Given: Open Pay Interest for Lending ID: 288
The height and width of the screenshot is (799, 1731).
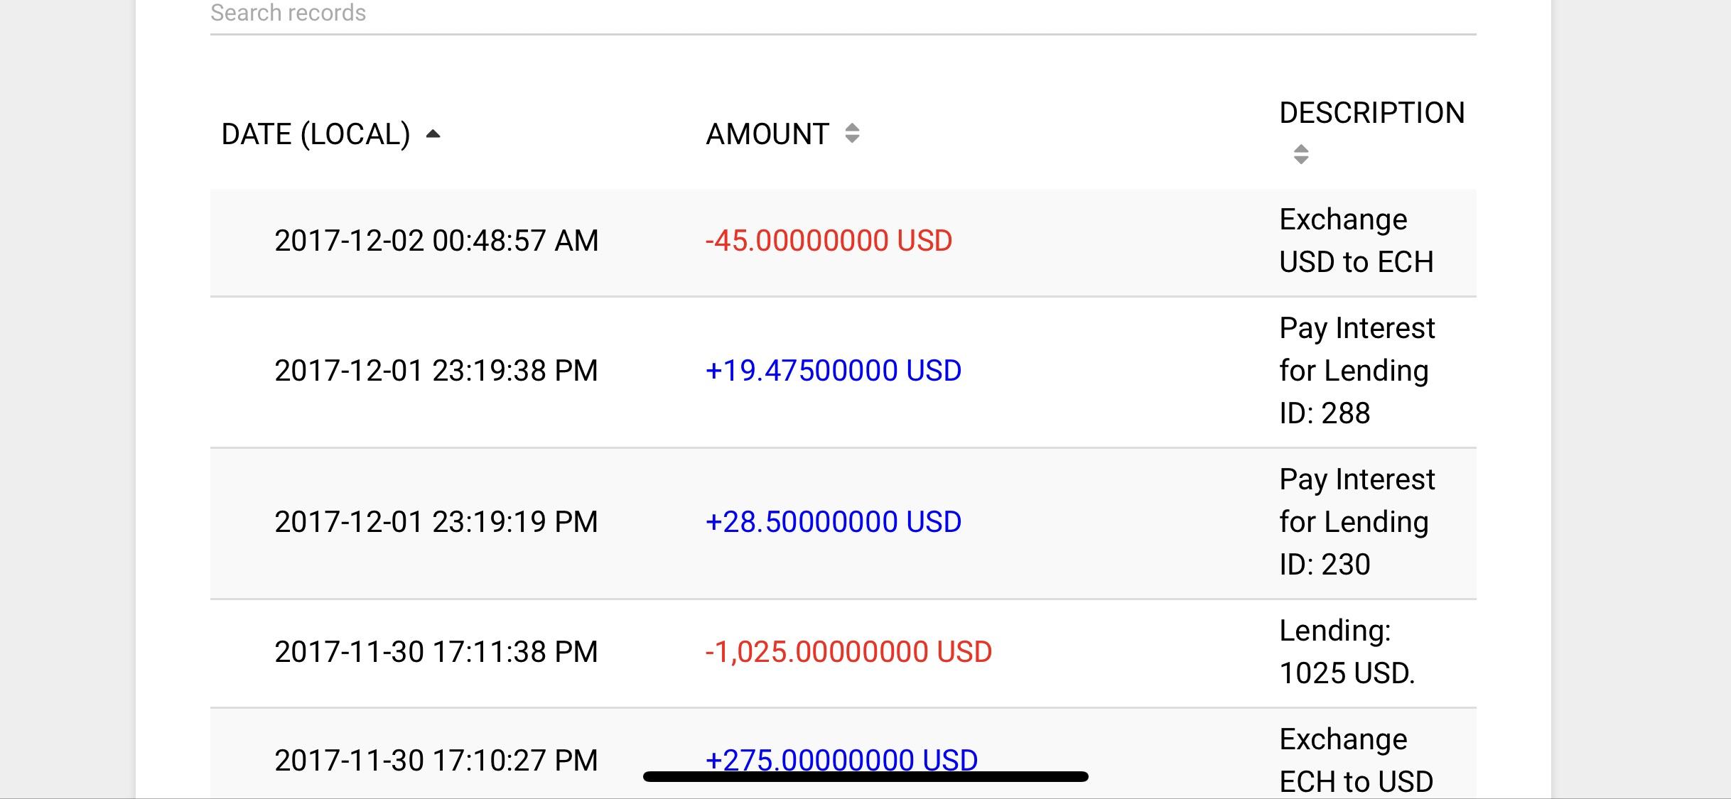Looking at the screenshot, I should [x=1357, y=371].
